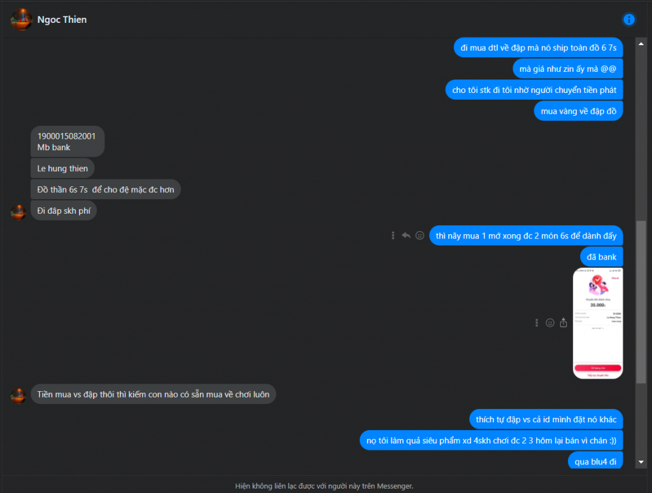This screenshot has width=652, height=493.
Task: React with emoji to the '6s để dành đấy' message
Action: (420, 235)
